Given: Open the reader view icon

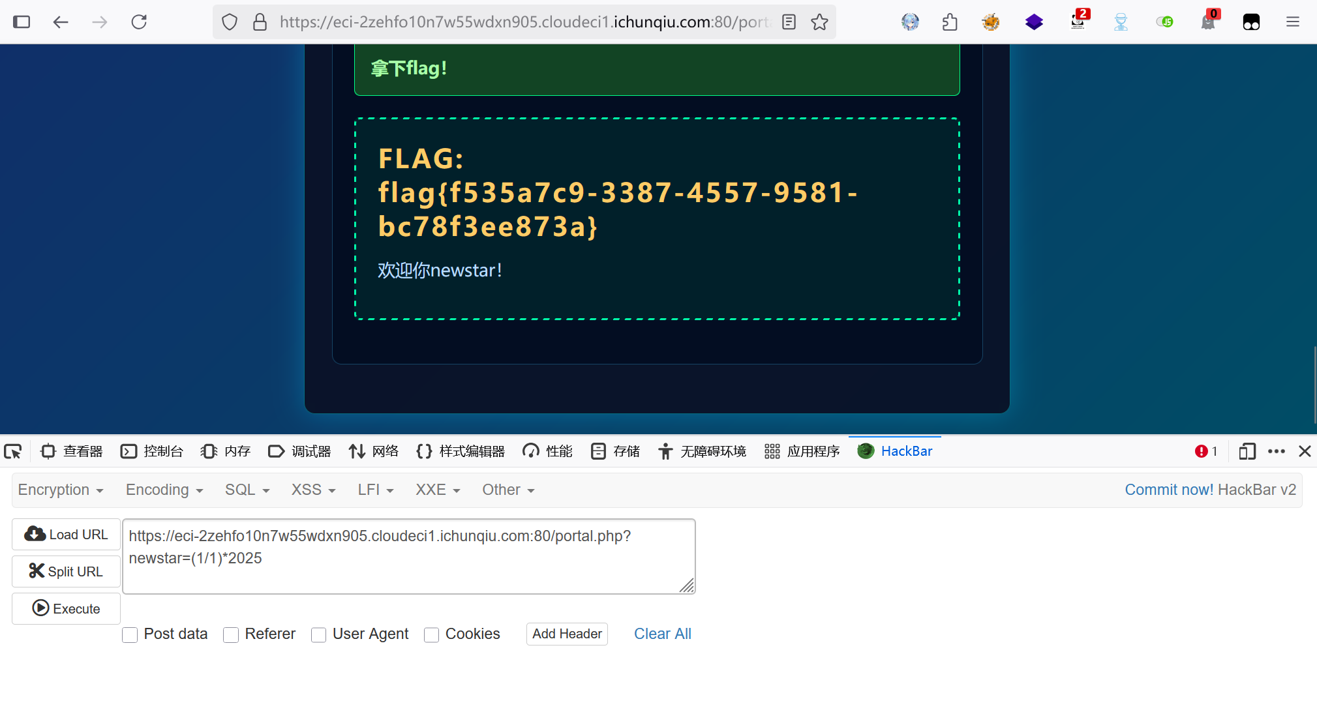Looking at the screenshot, I should pyautogui.click(x=789, y=22).
